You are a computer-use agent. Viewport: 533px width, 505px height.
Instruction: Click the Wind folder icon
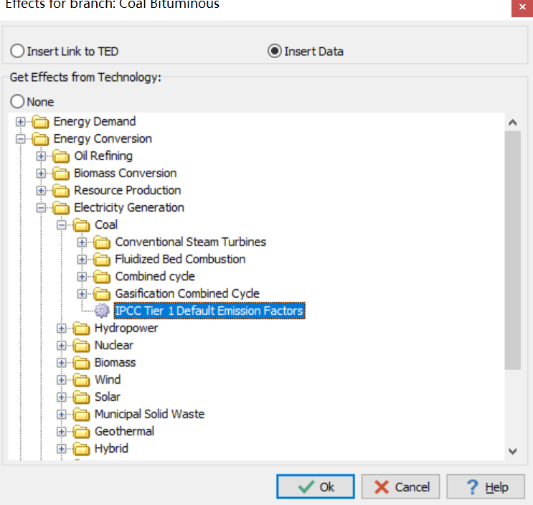pyautogui.click(x=82, y=379)
